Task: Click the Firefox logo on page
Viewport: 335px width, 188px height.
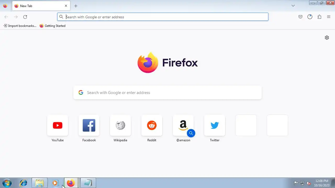Action: click(x=167, y=63)
